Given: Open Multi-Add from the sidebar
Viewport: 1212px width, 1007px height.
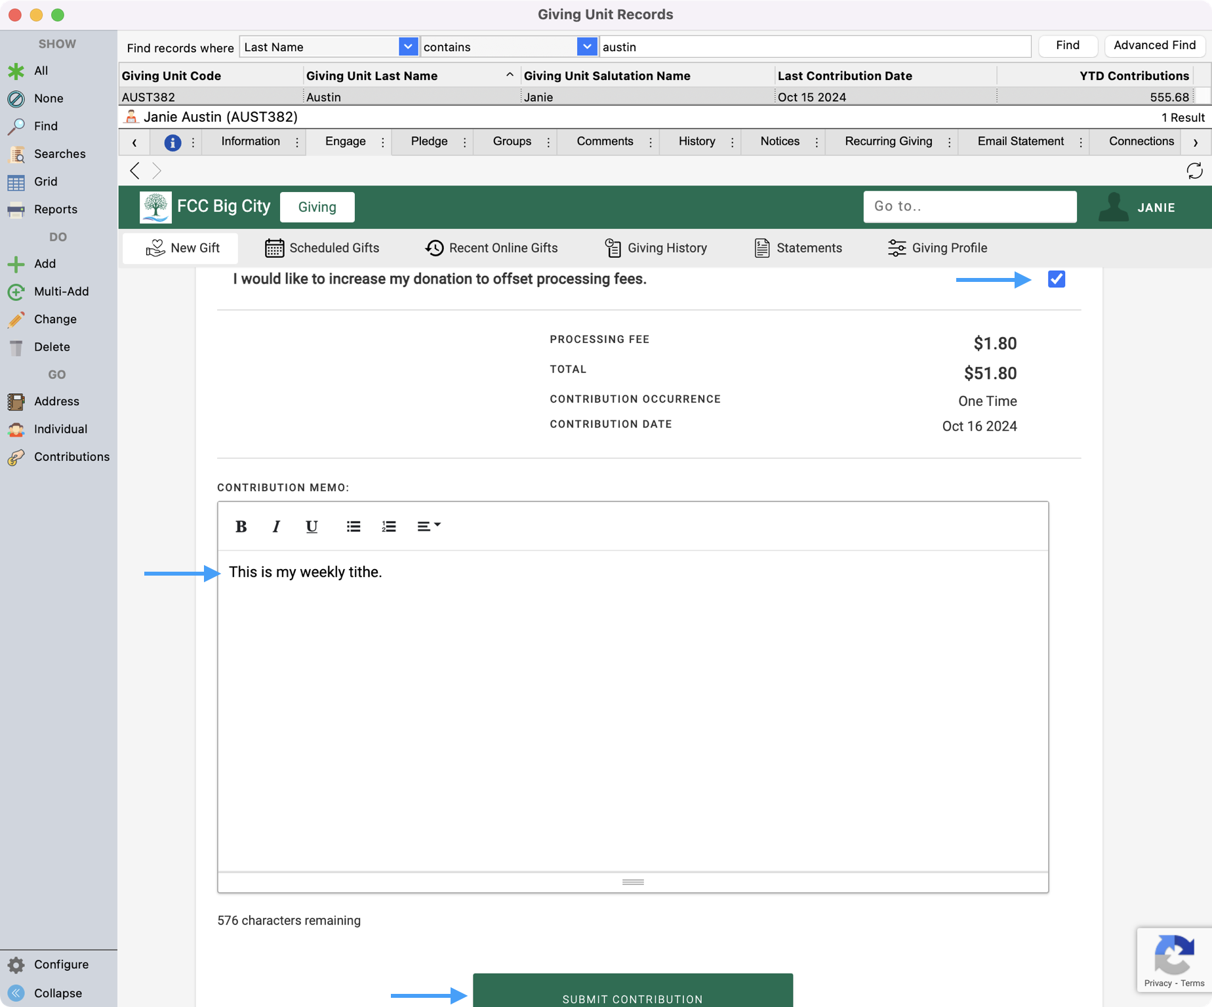Looking at the screenshot, I should point(61,291).
